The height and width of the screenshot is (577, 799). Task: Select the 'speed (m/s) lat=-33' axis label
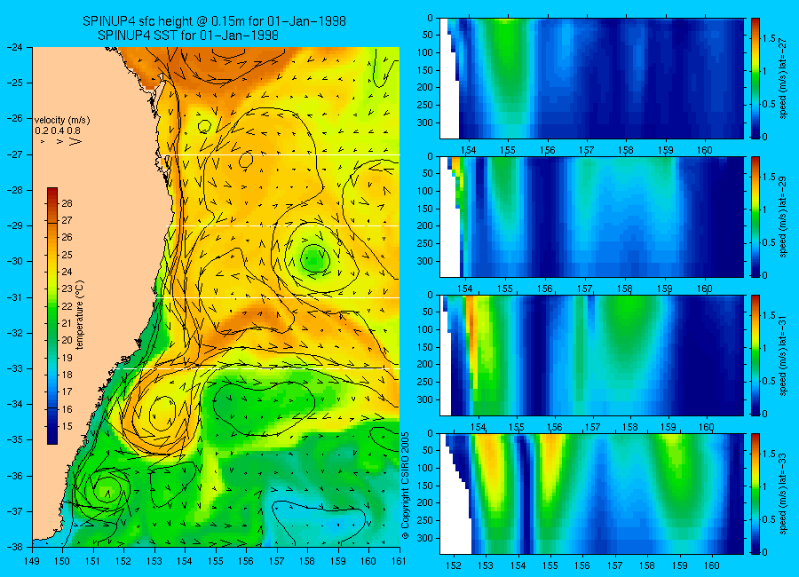(x=784, y=494)
